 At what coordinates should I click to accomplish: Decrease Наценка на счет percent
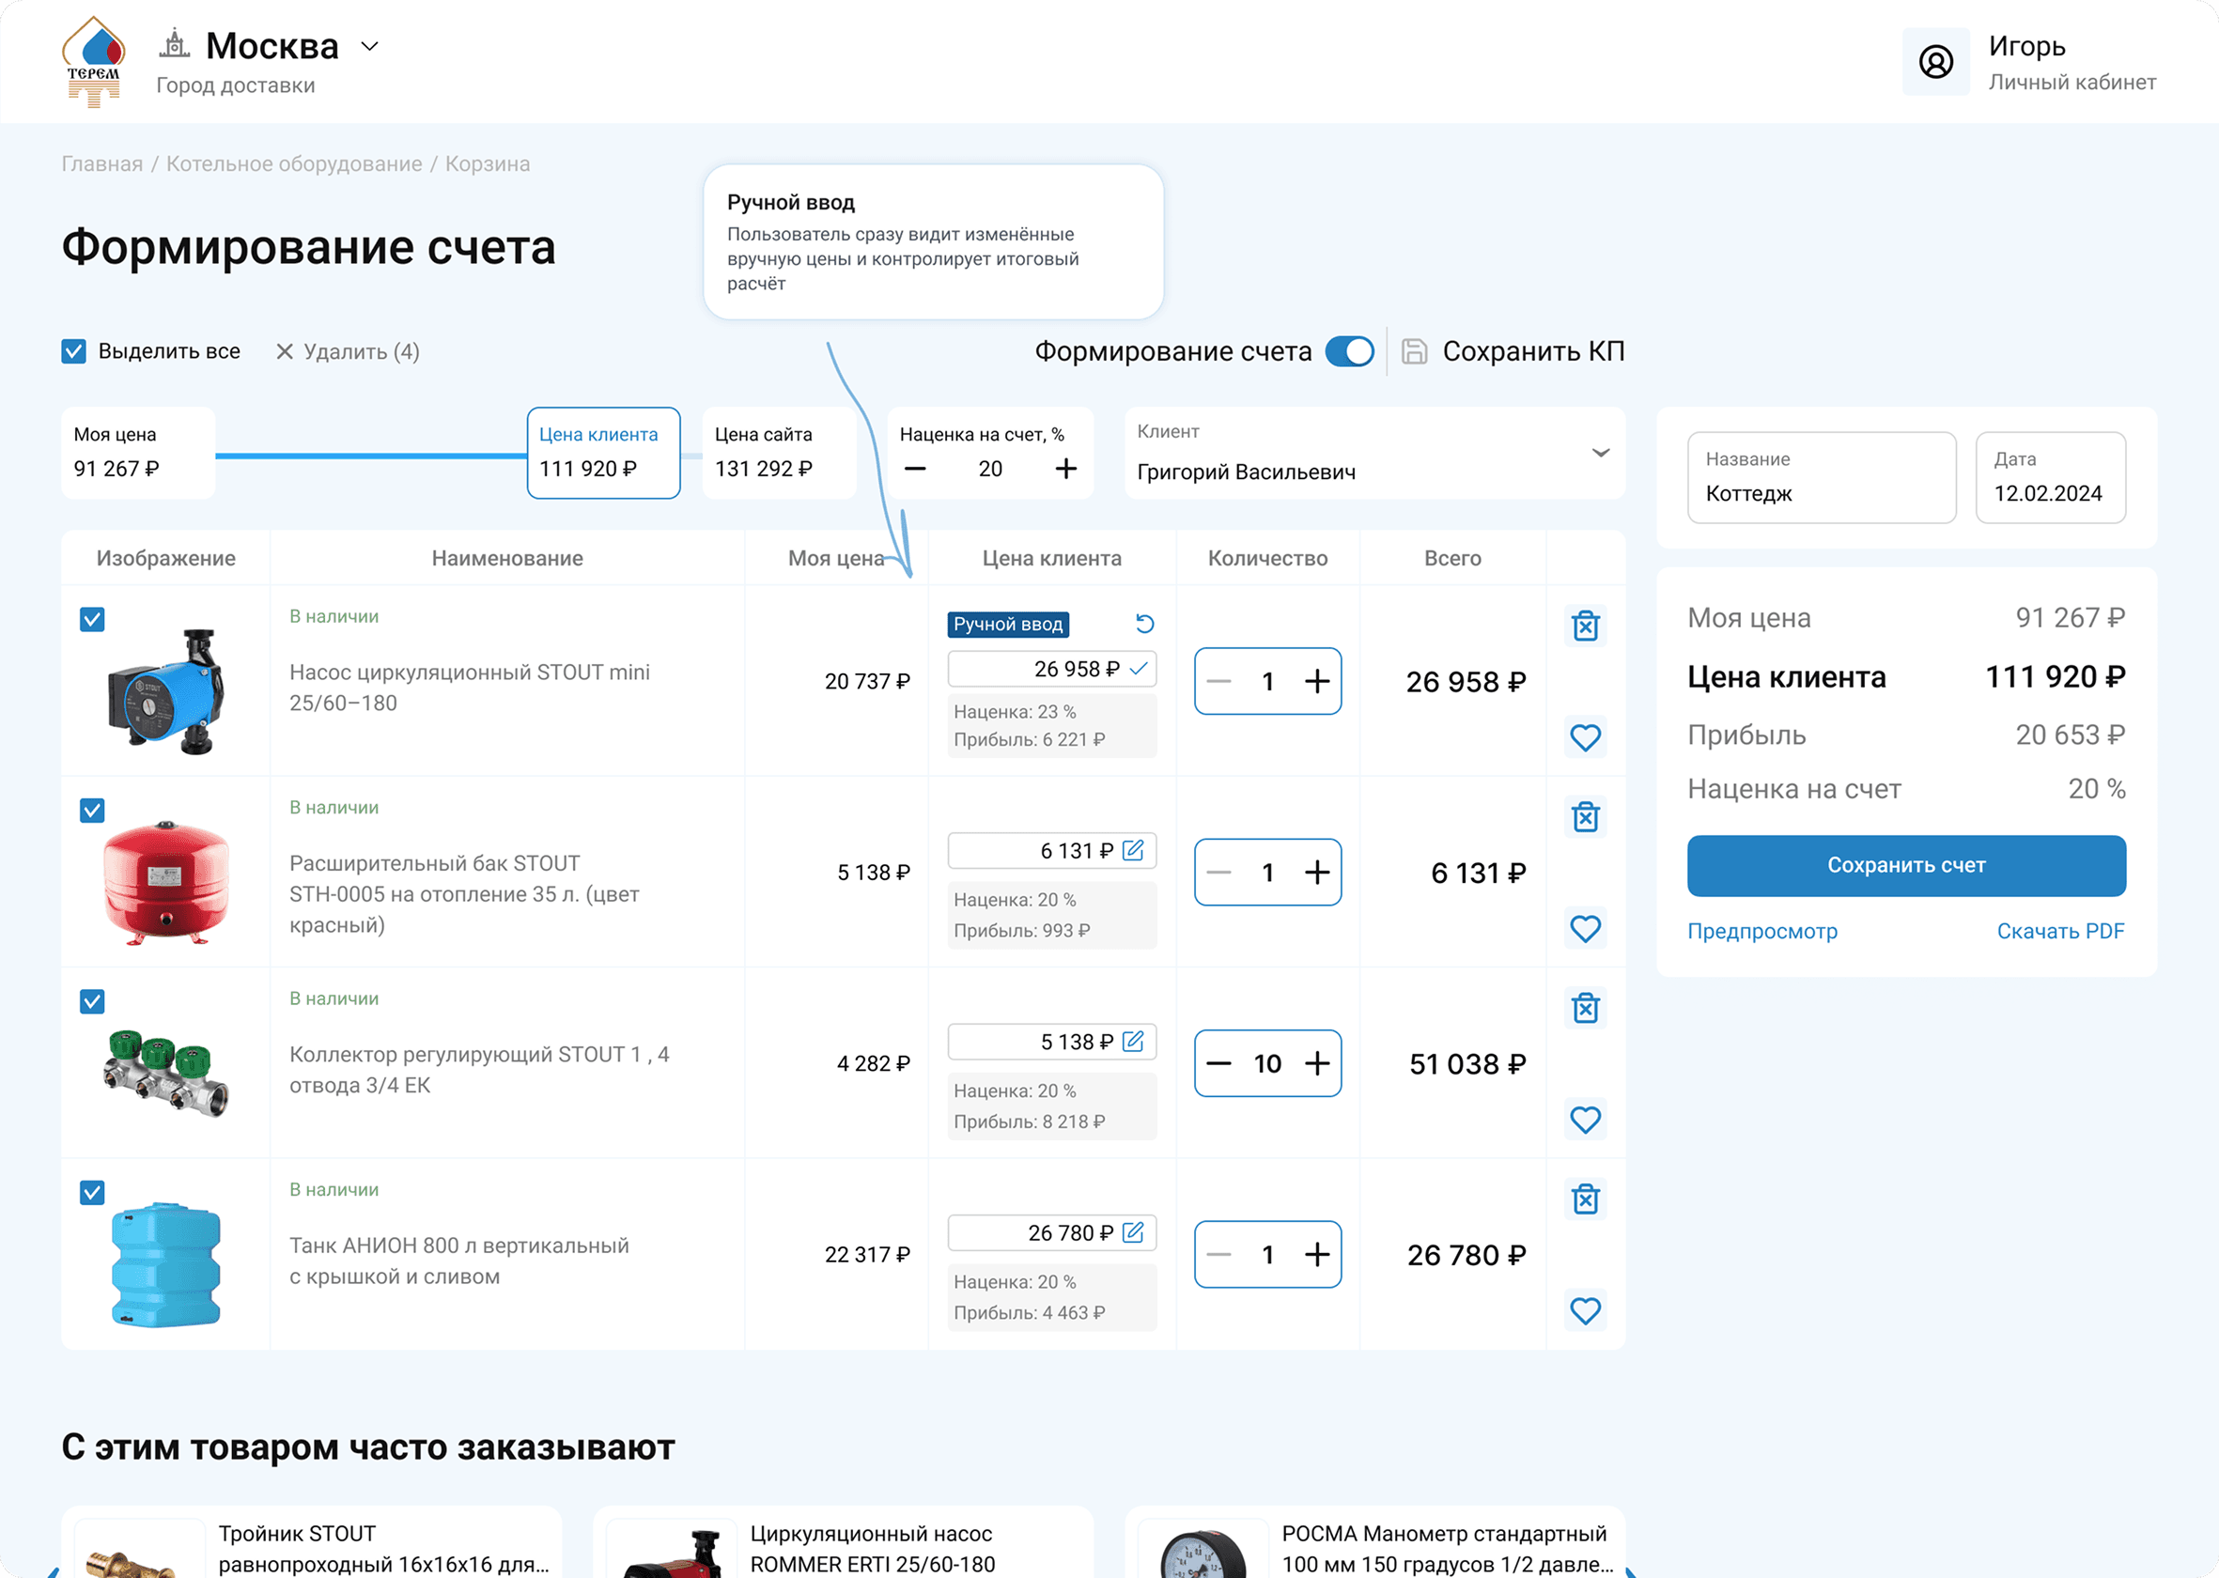click(915, 469)
